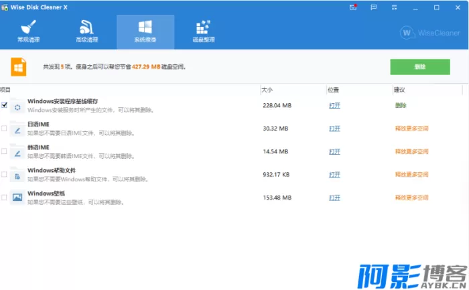Click 释放更多空间 suggestion for 韩语IME
This screenshot has height=290, width=469.
click(x=411, y=151)
